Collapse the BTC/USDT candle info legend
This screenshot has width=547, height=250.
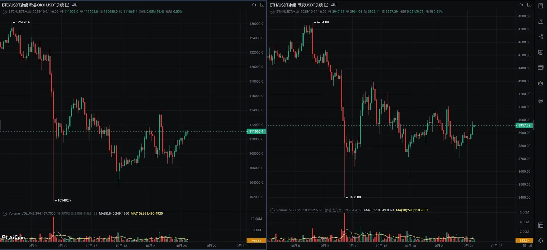5,12
